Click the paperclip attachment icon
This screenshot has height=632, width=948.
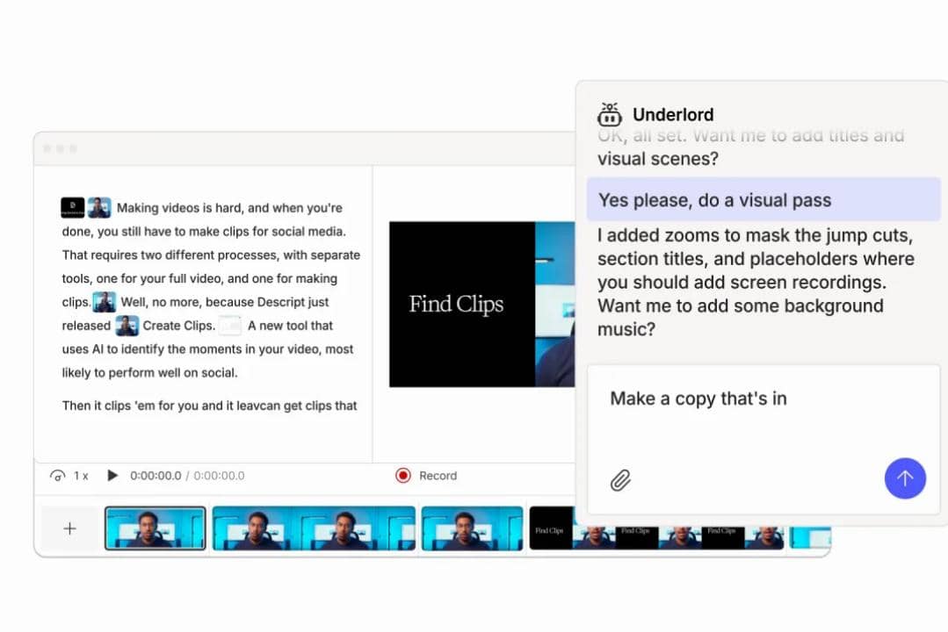click(620, 480)
